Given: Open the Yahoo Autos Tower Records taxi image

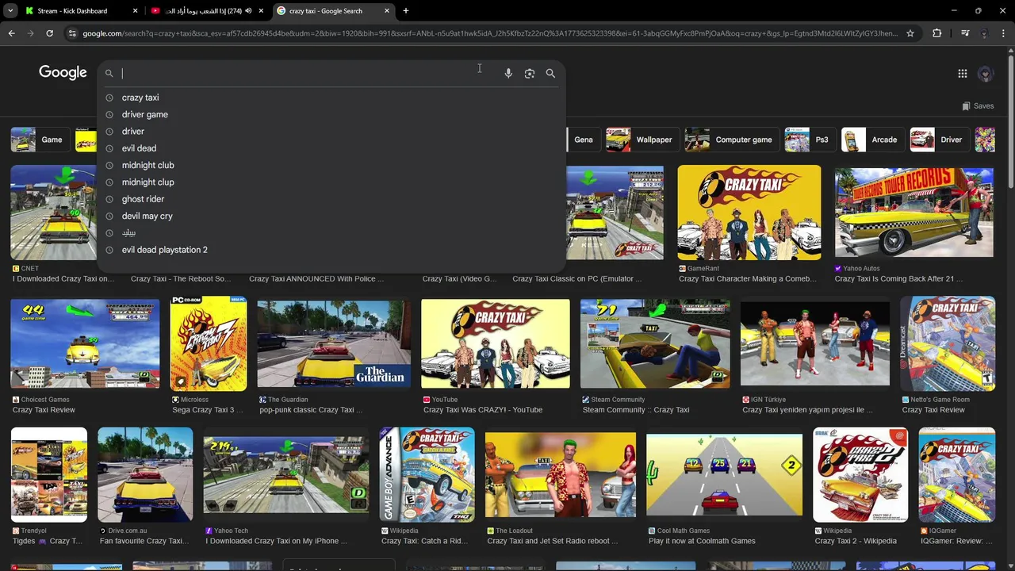Looking at the screenshot, I should (913, 213).
